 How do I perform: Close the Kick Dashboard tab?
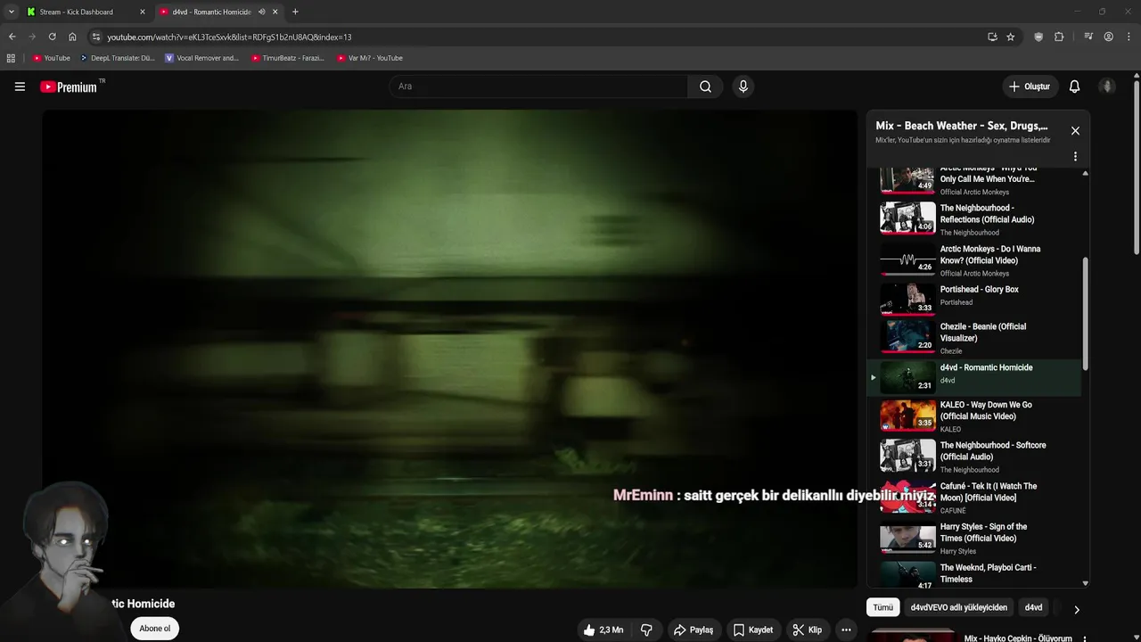tap(142, 12)
